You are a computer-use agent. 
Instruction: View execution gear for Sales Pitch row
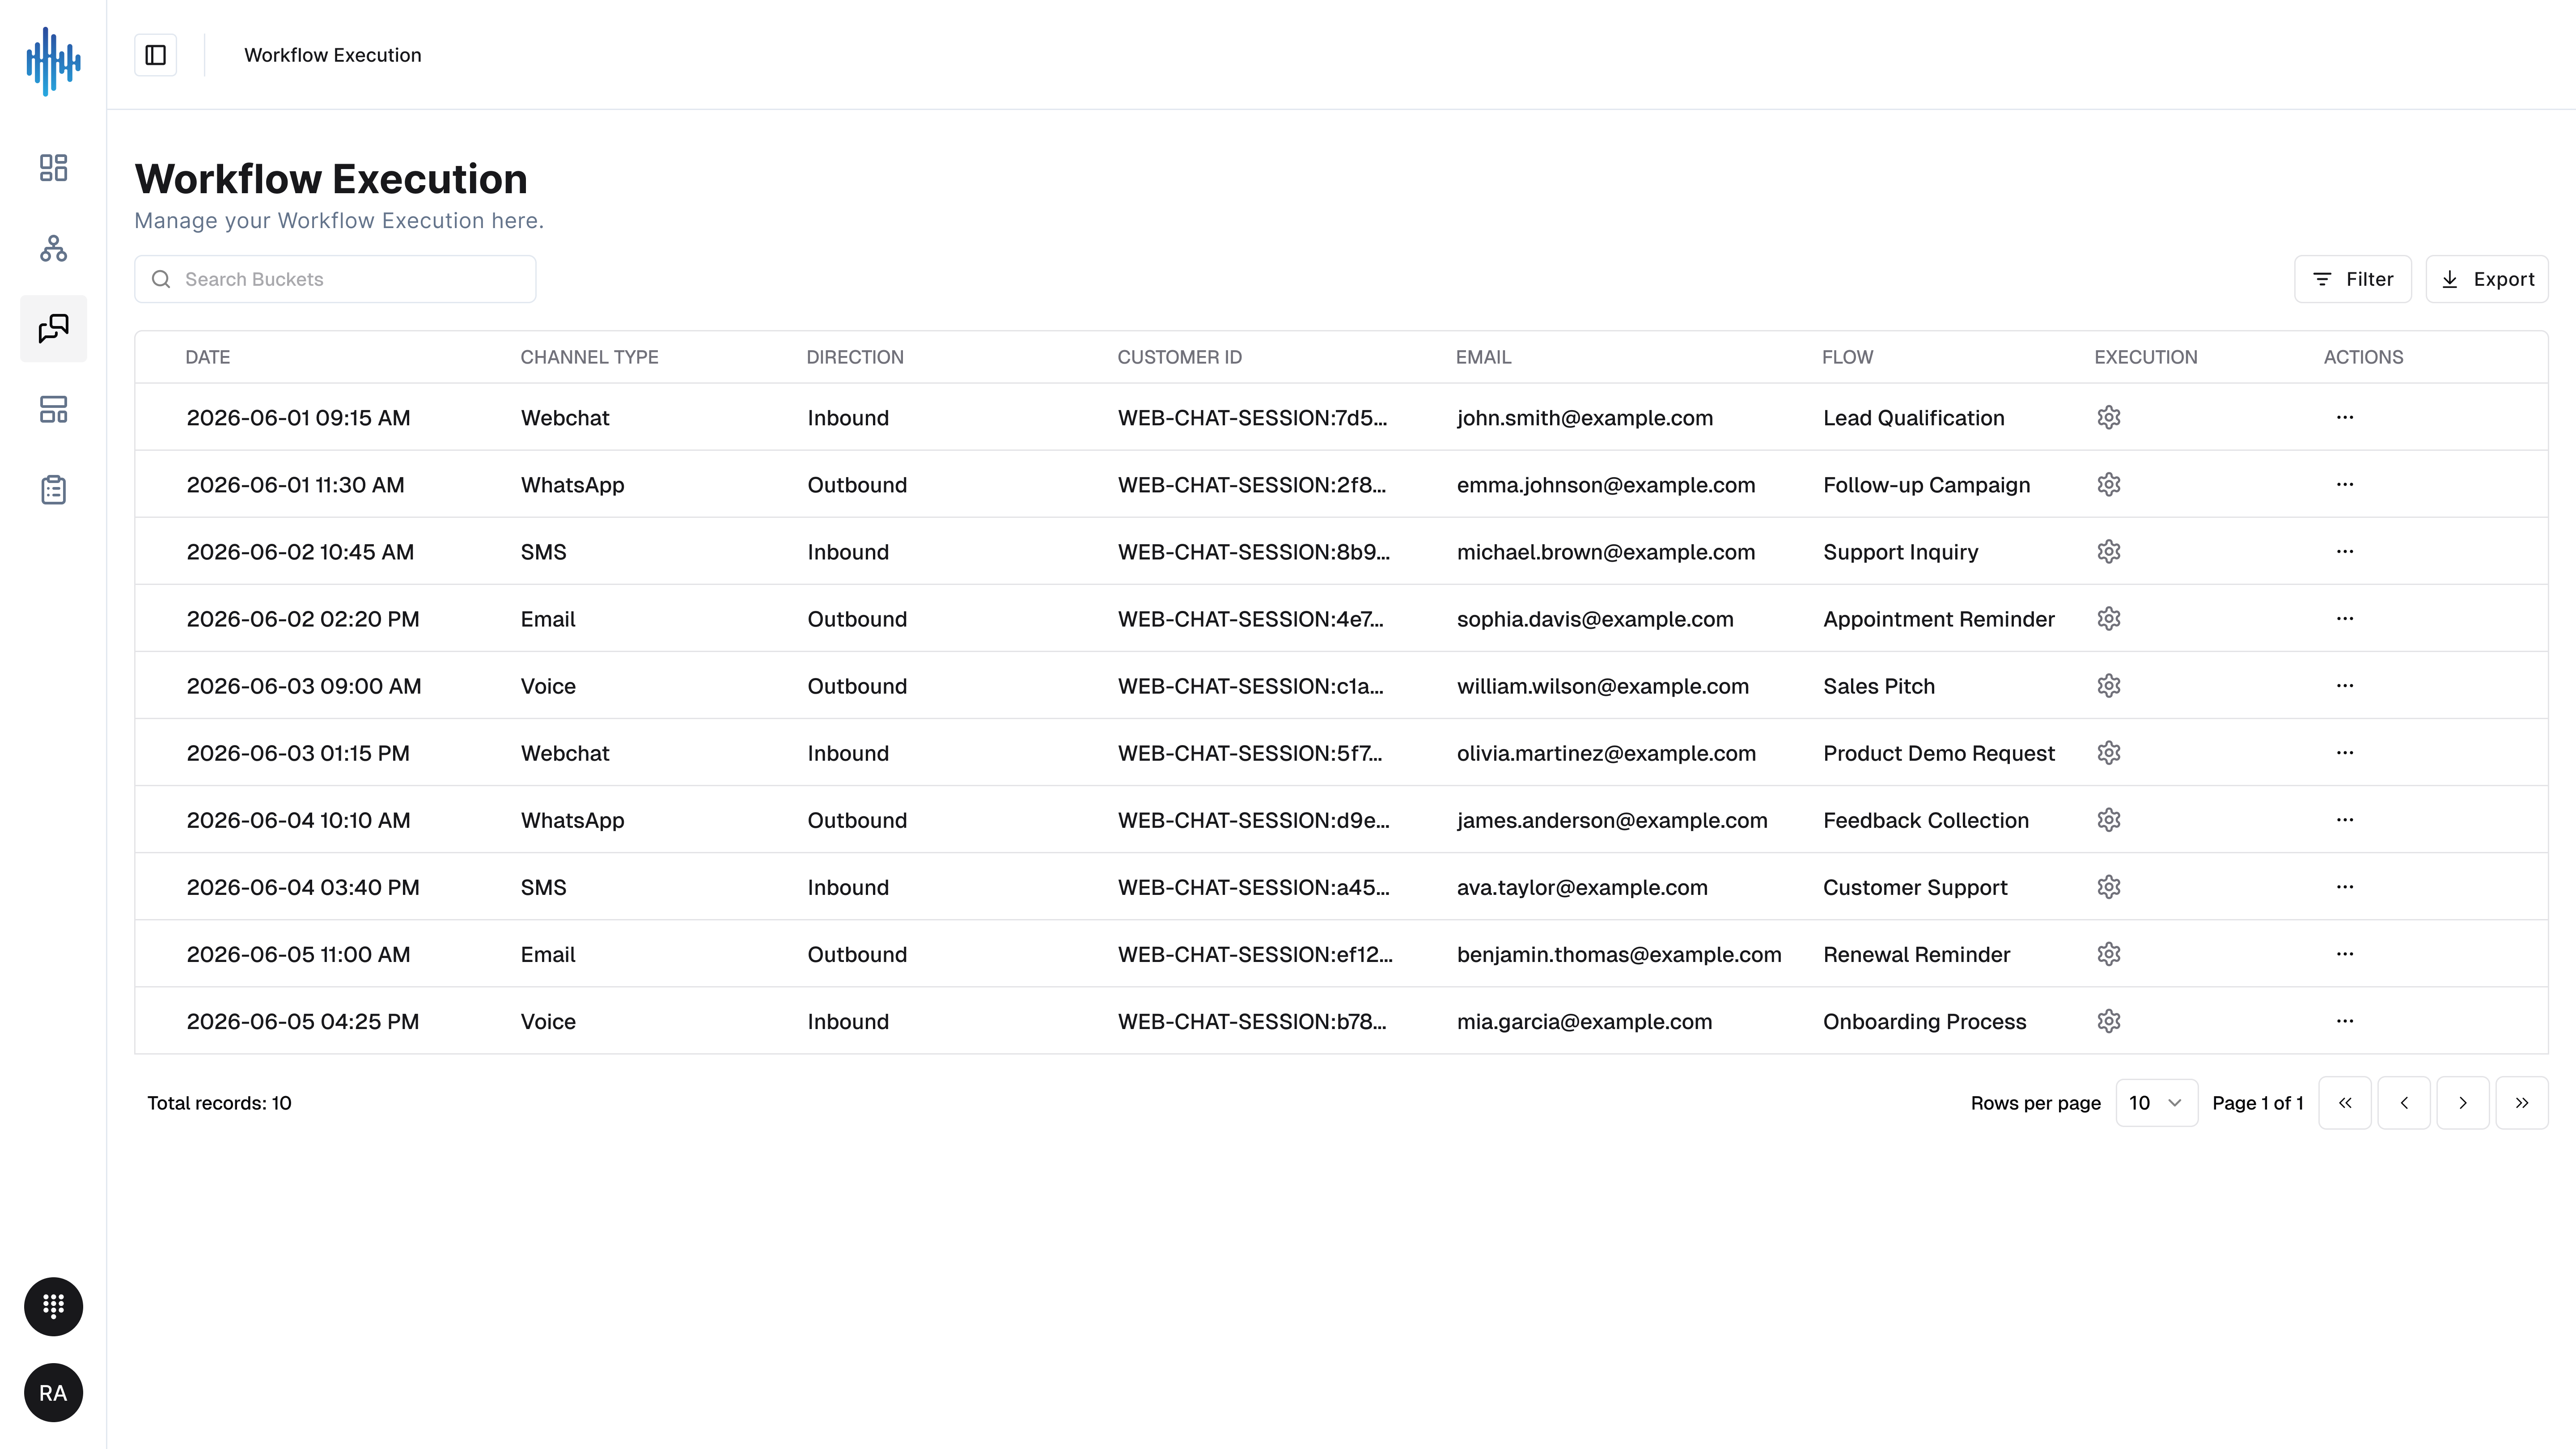[x=2109, y=685]
